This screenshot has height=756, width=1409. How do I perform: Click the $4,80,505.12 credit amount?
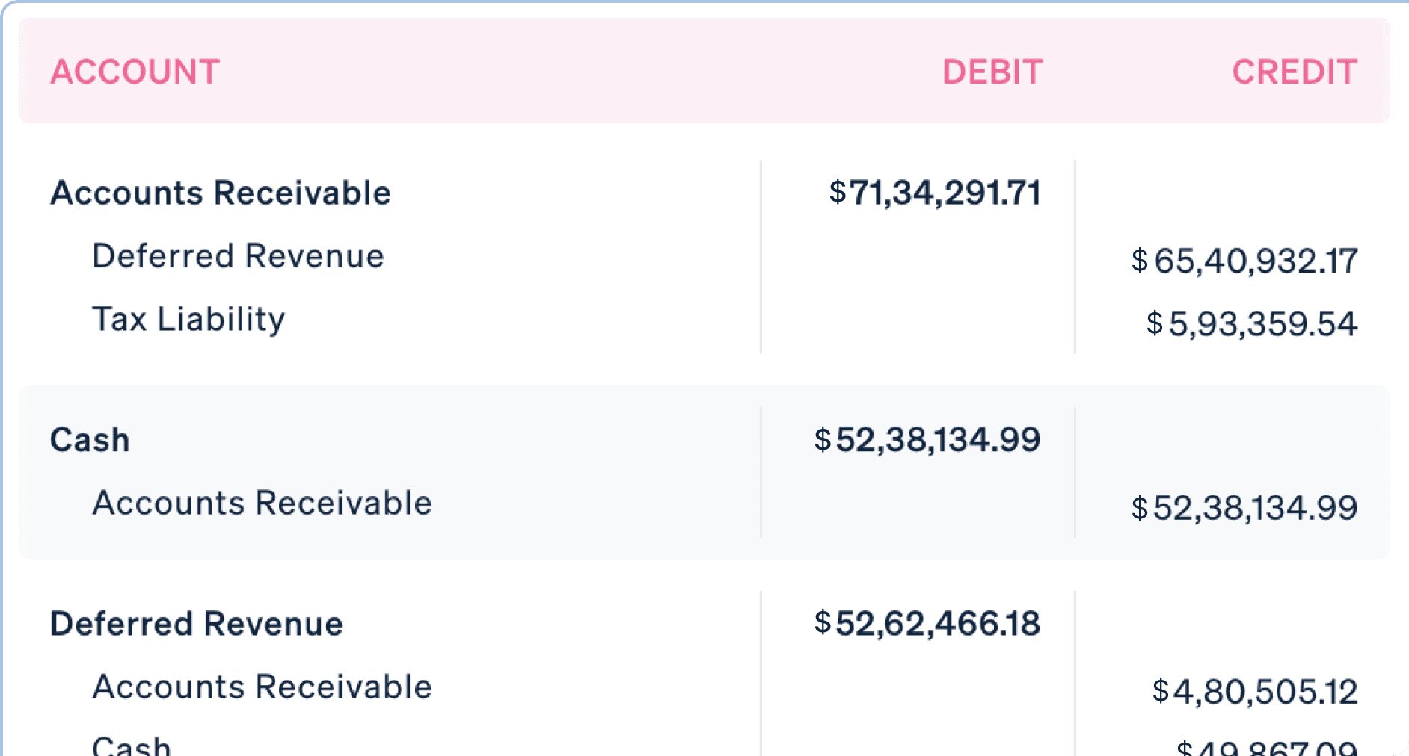pos(1255,692)
